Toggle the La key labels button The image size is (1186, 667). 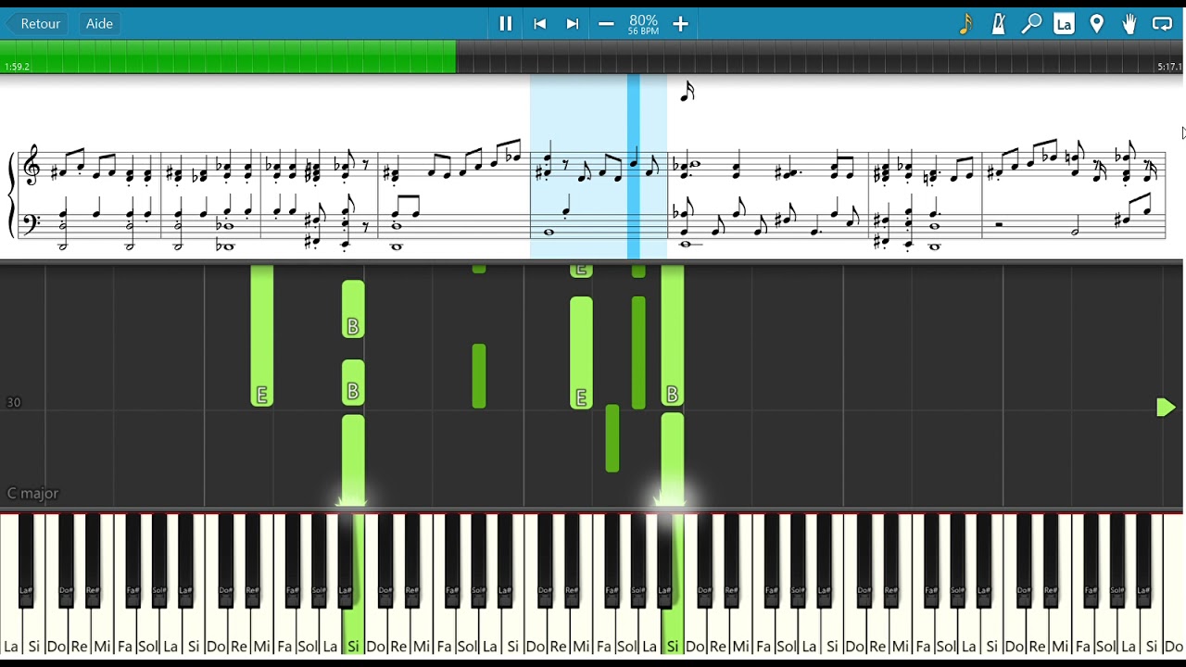click(x=1064, y=24)
